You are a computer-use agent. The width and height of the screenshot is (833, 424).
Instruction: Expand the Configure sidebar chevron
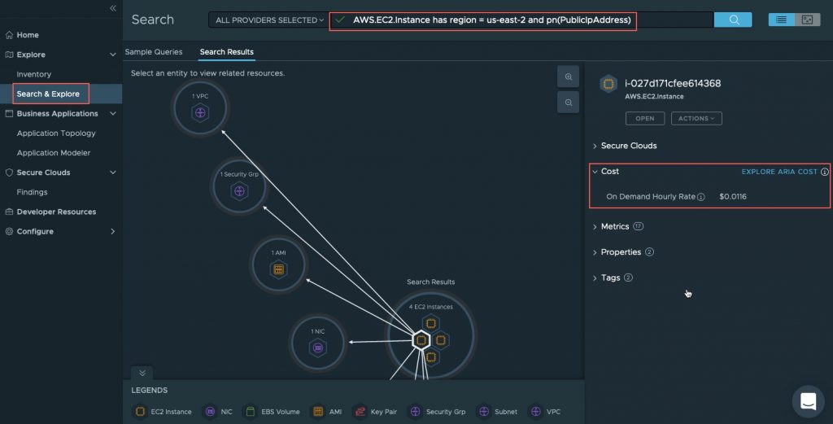(x=112, y=232)
